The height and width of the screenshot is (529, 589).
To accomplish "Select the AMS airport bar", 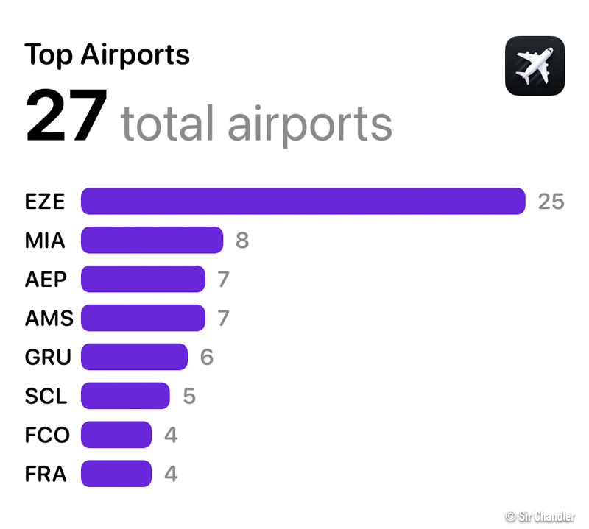I will point(143,318).
